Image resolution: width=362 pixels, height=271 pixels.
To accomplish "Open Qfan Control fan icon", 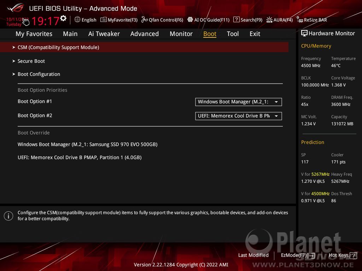I will point(144,20).
